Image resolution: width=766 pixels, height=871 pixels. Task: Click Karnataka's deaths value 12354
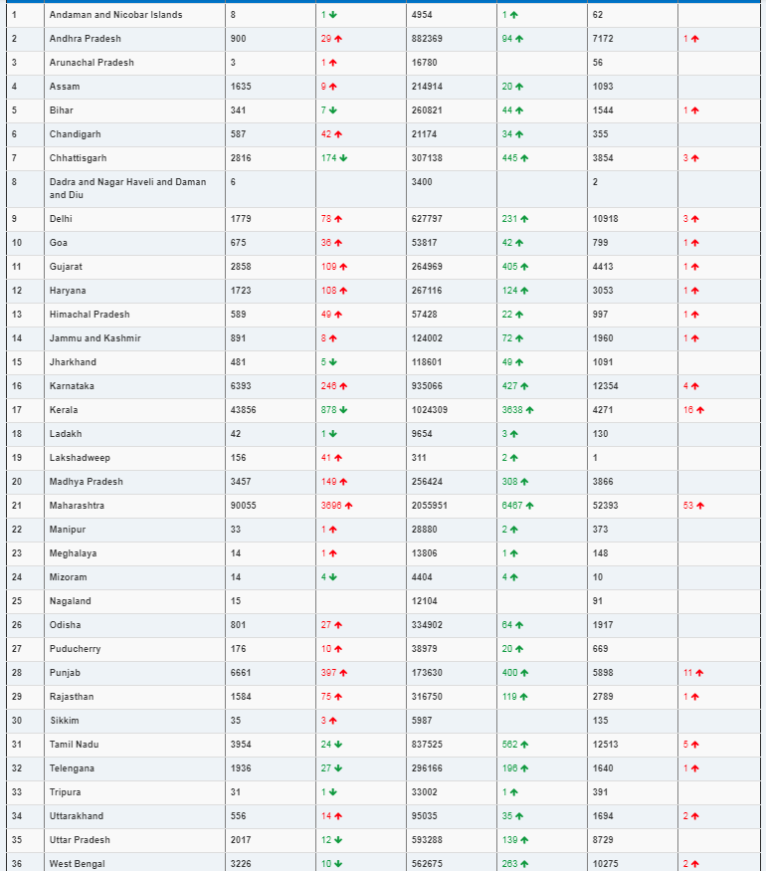click(605, 386)
